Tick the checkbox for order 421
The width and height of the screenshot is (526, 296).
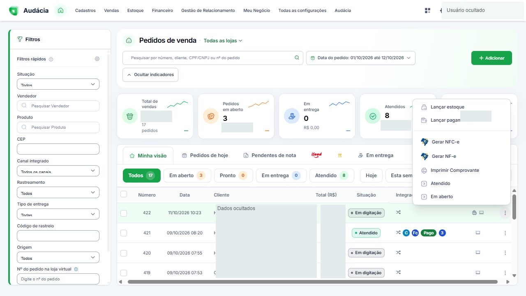(x=124, y=233)
